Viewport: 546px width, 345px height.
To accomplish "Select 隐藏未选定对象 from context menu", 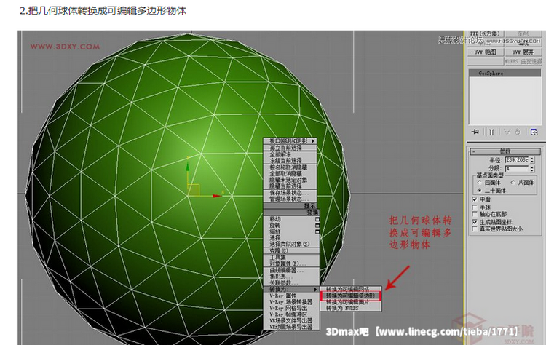I will (x=290, y=180).
